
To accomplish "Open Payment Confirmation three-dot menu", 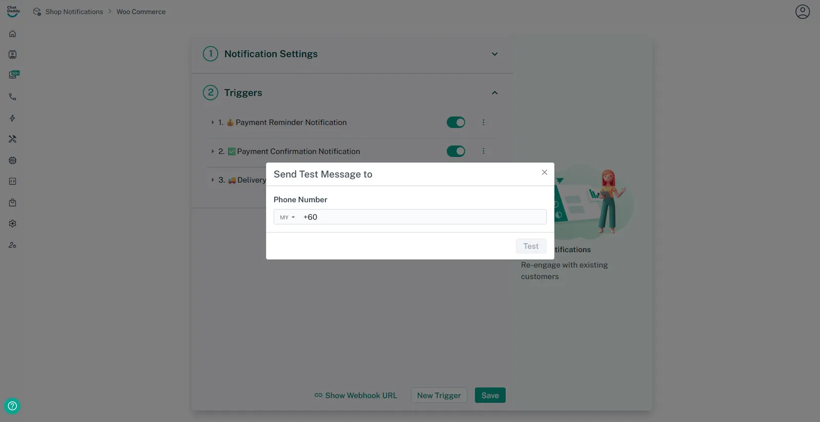I will coord(483,151).
